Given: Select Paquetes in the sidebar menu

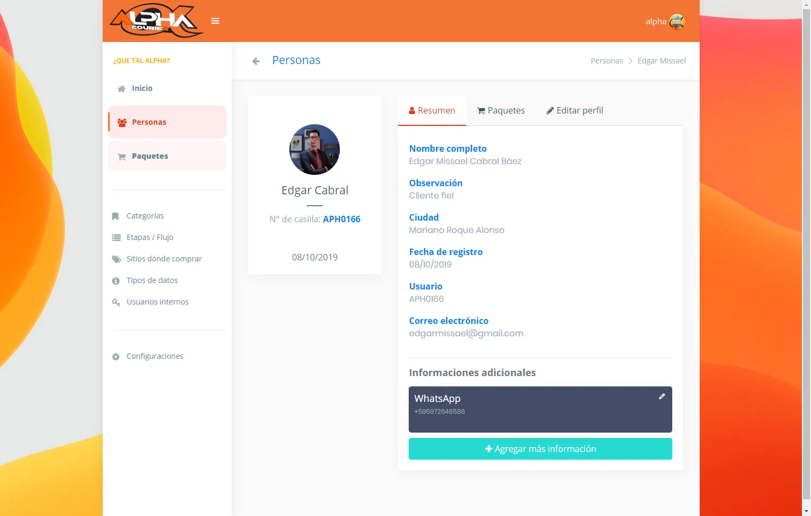Looking at the screenshot, I should click(x=167, y=156).
